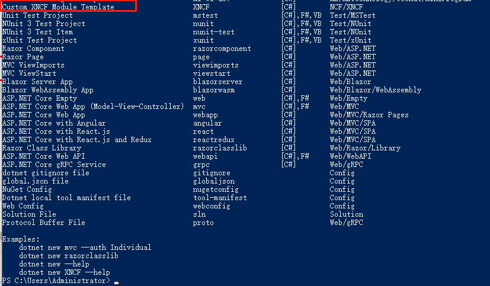
Task: Select the reactredux short name
Action: pyautogui.click(x=214, y=140)
